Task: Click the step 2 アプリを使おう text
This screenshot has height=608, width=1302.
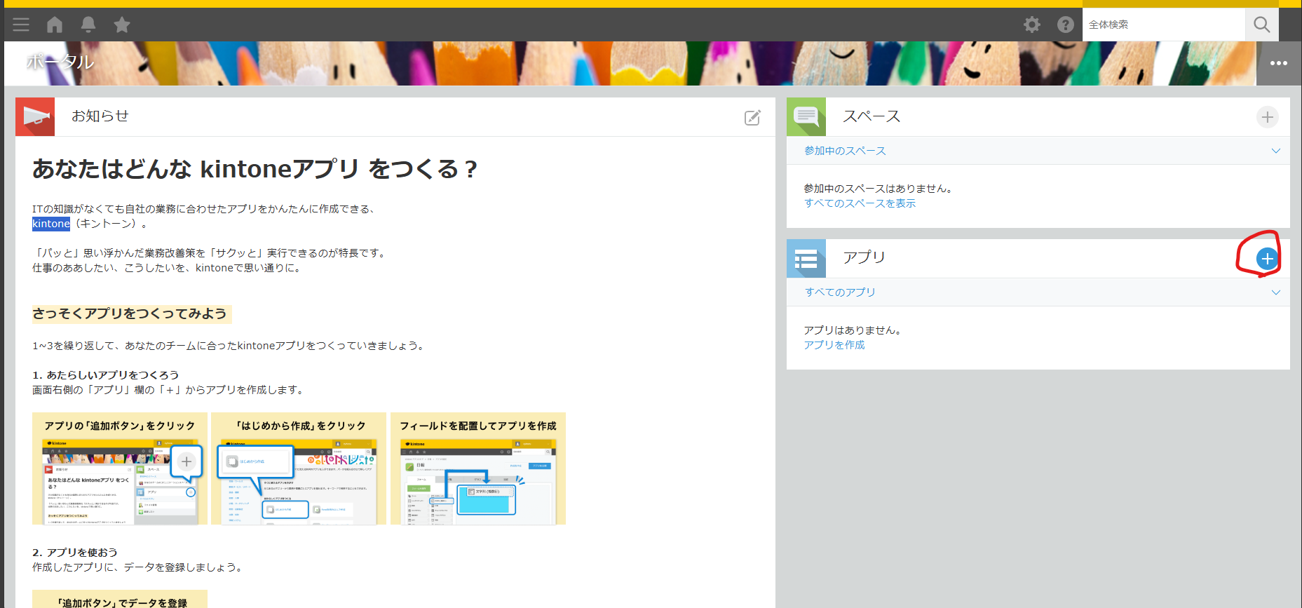Action: click(x=75, y=553)
